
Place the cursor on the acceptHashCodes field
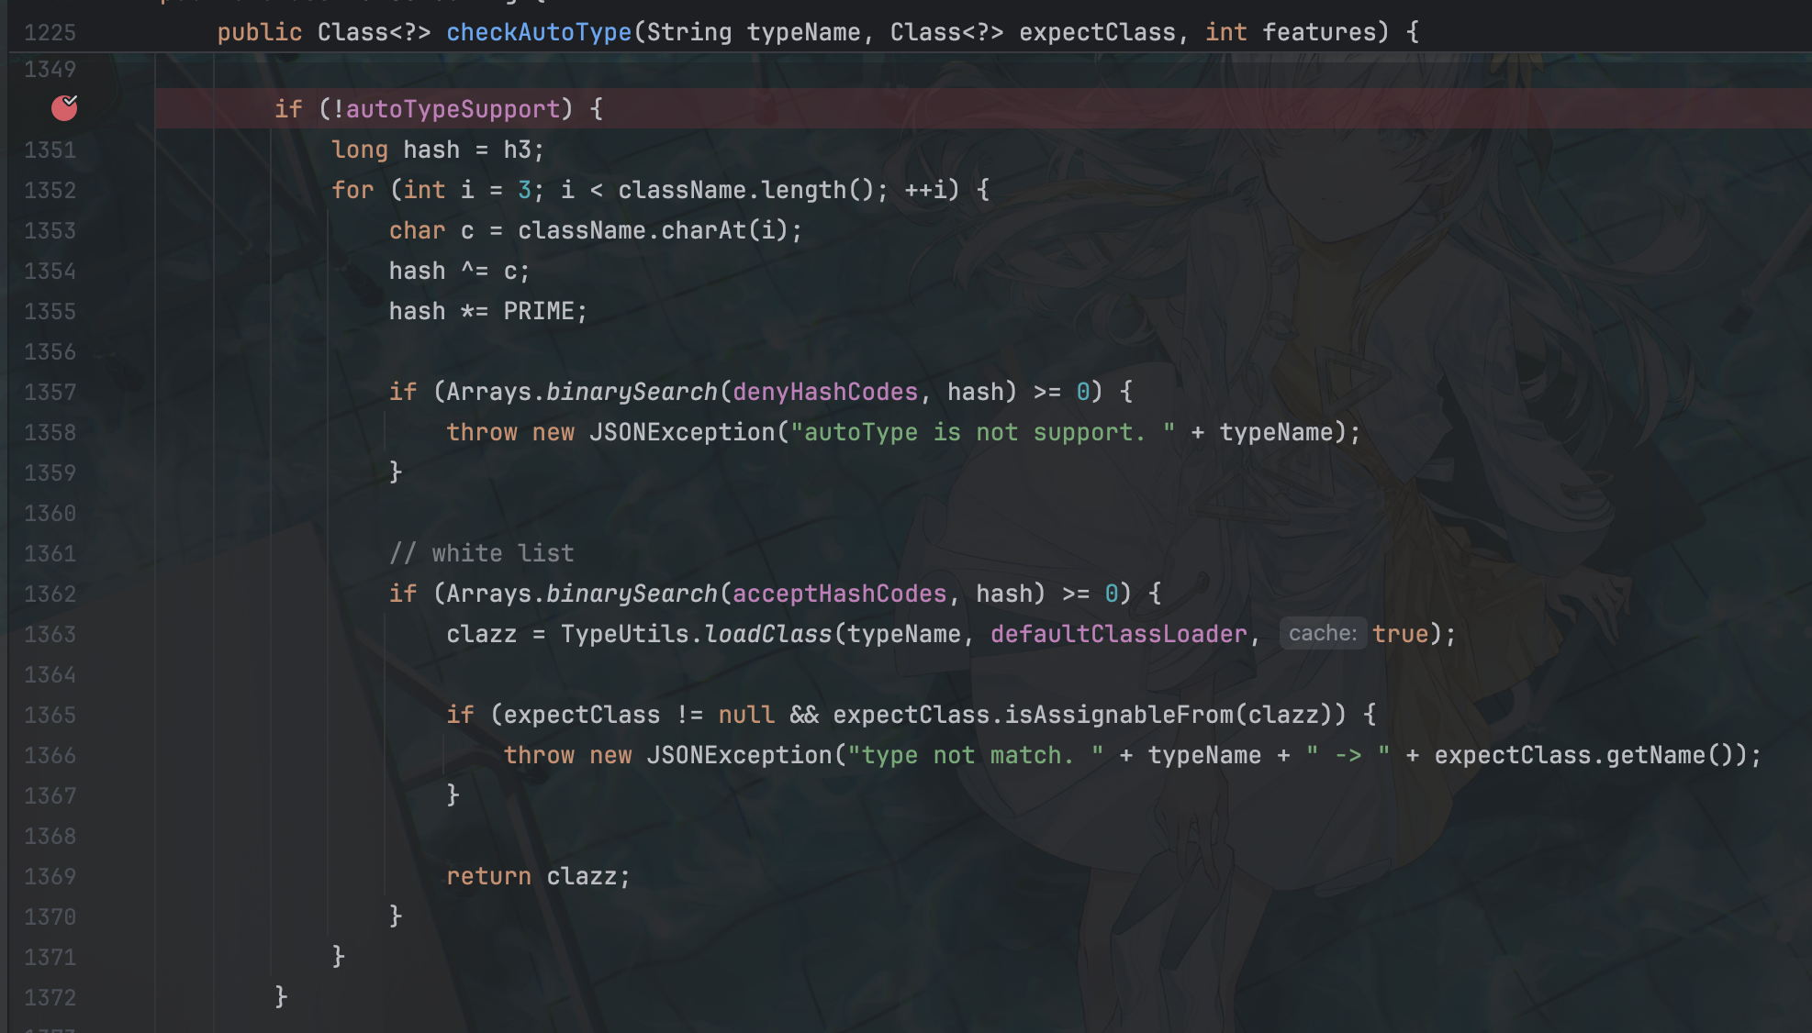[839, 594]
